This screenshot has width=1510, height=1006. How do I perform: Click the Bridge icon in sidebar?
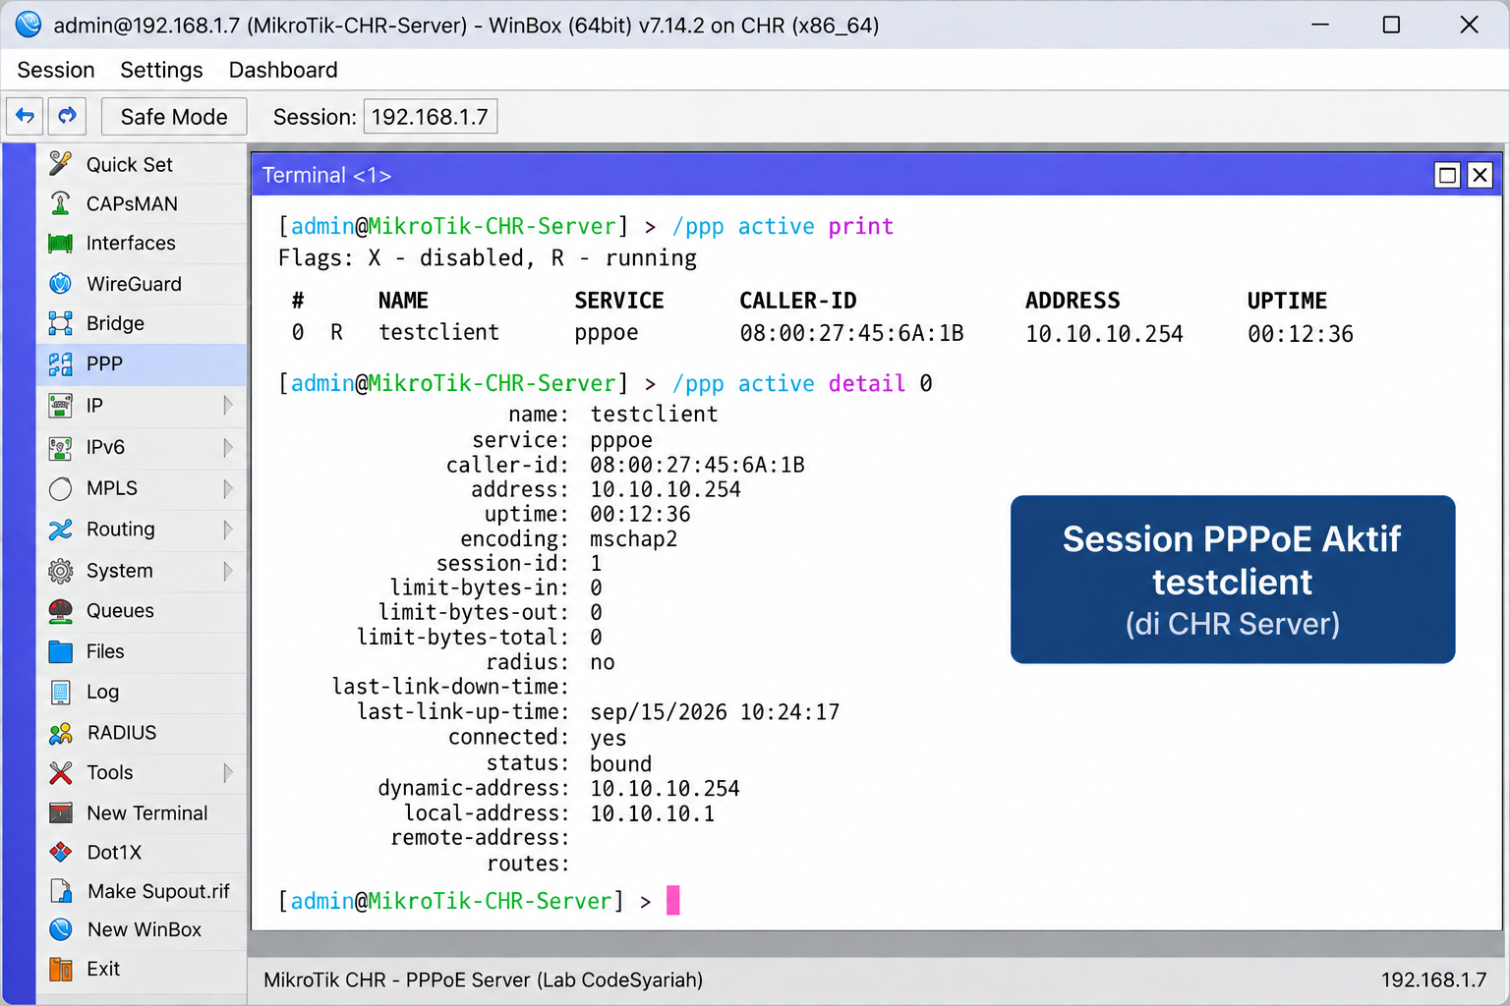[61, 323]
